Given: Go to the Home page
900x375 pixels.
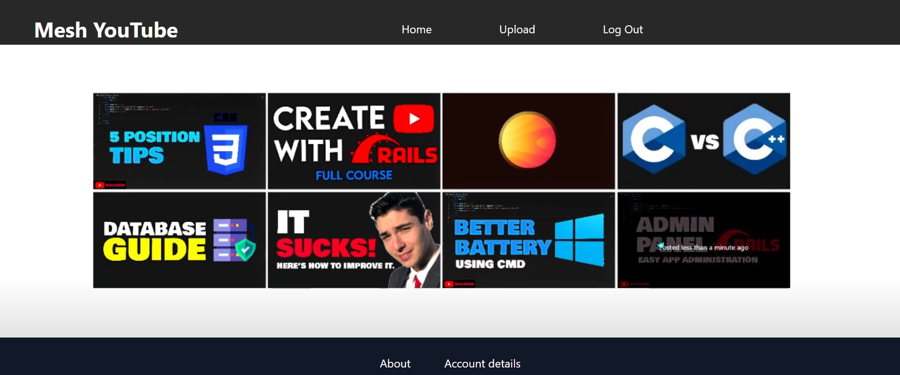Looking at the screenshot, I should [416, 30].
